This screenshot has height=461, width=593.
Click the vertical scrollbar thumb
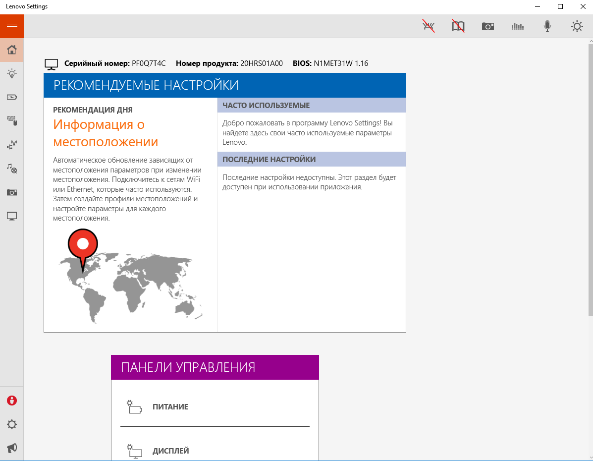coord(591,180)
